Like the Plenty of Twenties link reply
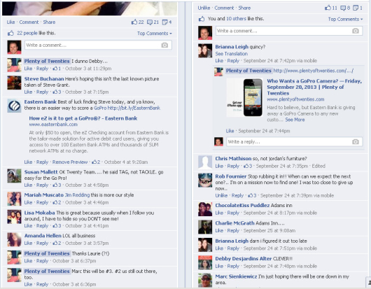Screen dimensions: 371x289 [230, 131]
